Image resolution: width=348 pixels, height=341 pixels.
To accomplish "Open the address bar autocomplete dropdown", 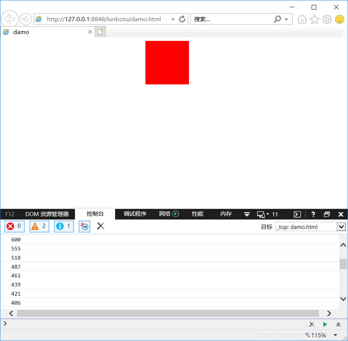I will (x=173, y=19).
